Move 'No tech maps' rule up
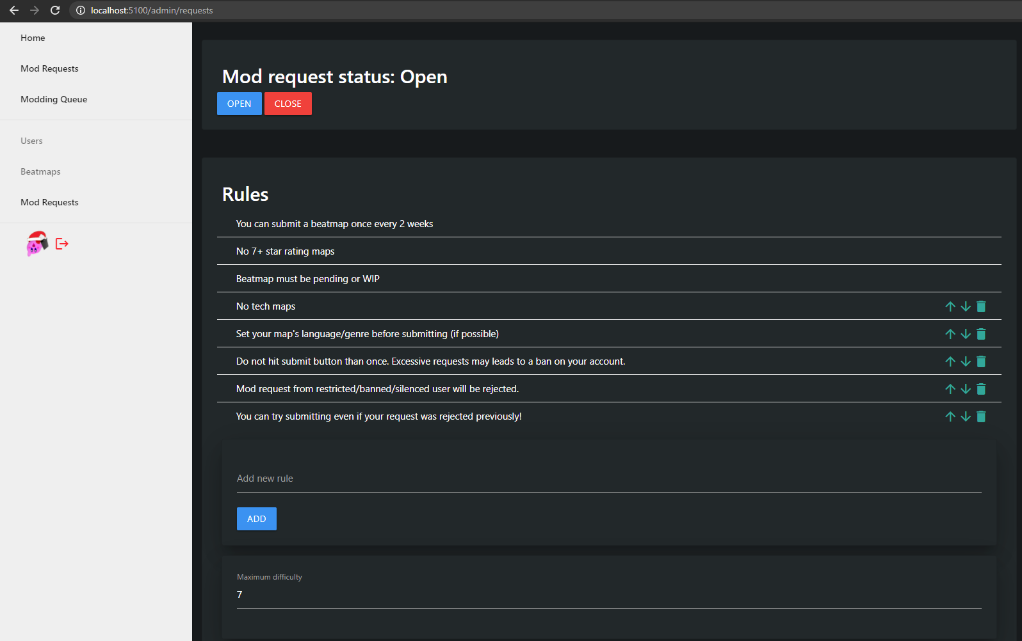 [950, 306]
